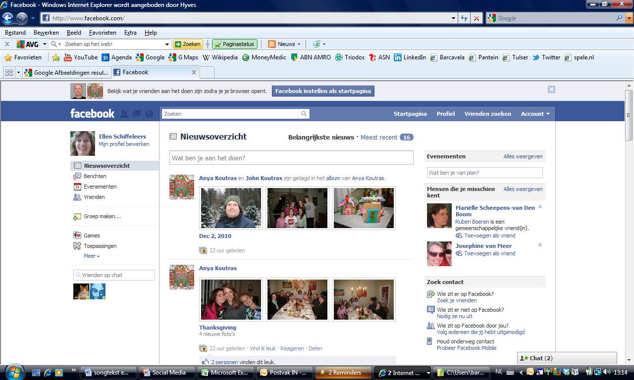
Task: Open the Favorieten star button
Action: click(23, 57)
